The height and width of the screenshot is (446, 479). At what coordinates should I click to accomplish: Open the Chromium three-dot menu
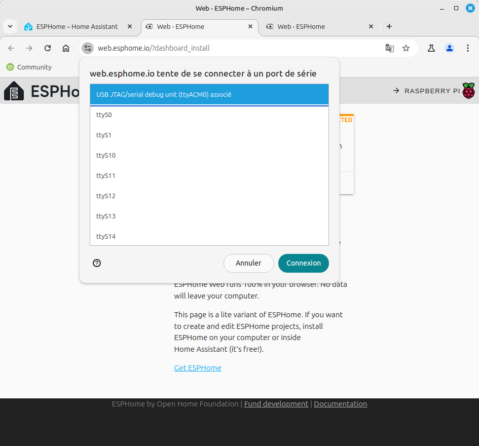pyautogui.click(x=468, y=48)
